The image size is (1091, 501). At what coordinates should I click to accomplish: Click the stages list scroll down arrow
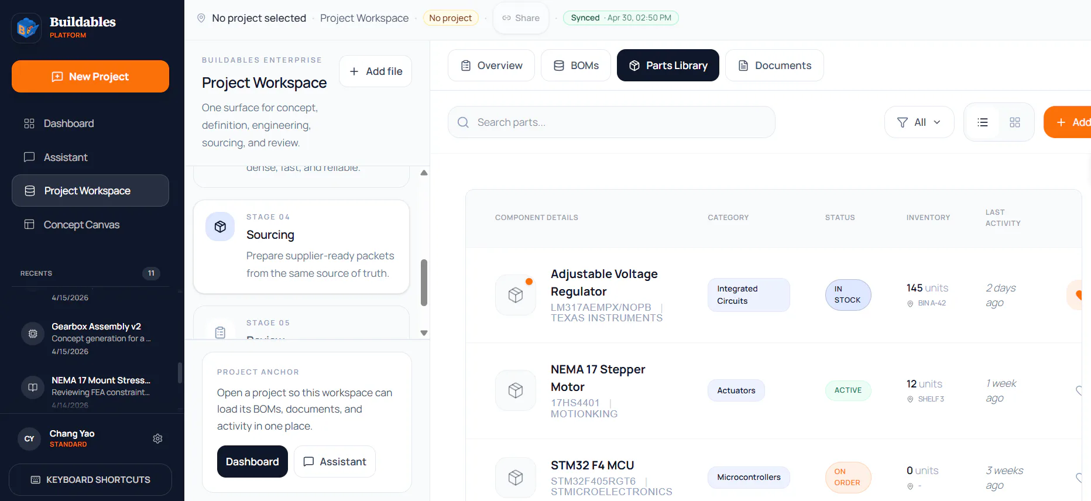(x=424, y=333)
